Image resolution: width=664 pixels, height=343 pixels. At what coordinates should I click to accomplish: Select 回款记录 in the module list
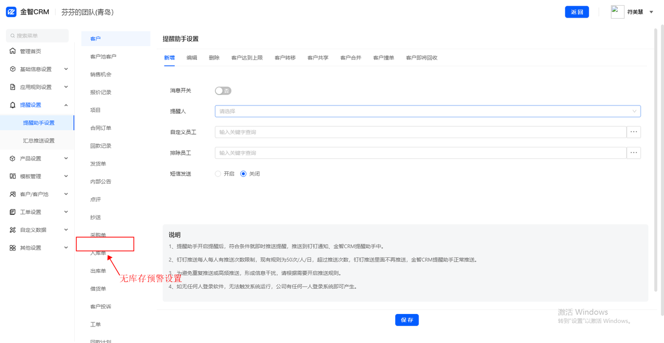101,146
